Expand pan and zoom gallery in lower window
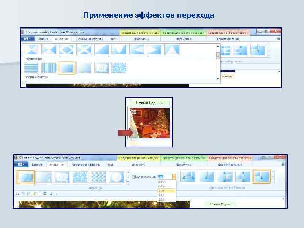Screen dimensions: 304x228 coord(273,181)
